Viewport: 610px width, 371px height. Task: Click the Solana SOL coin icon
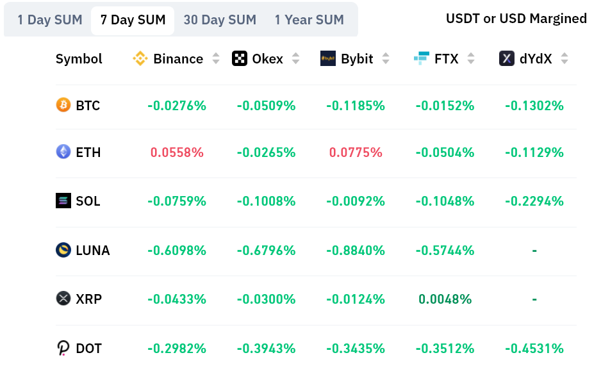pos(63,201)
